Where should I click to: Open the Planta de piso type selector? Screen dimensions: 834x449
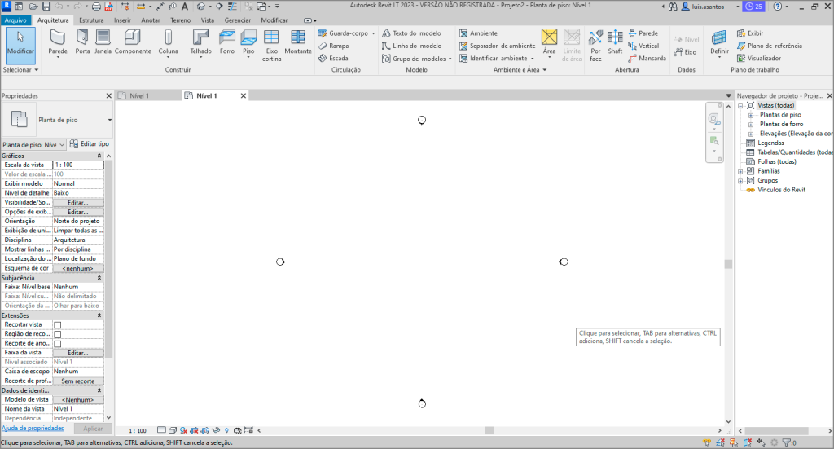coord(57,120)
